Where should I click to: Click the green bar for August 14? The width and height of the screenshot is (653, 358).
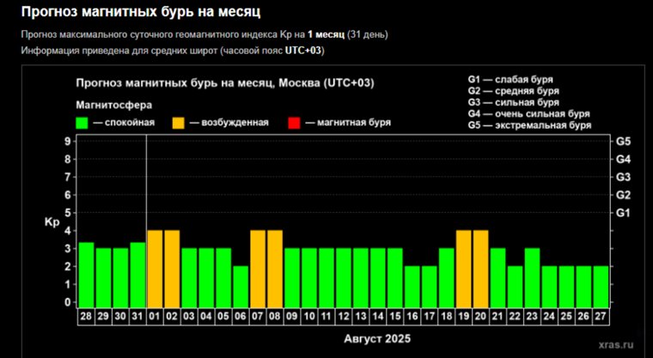pos(378,277)
